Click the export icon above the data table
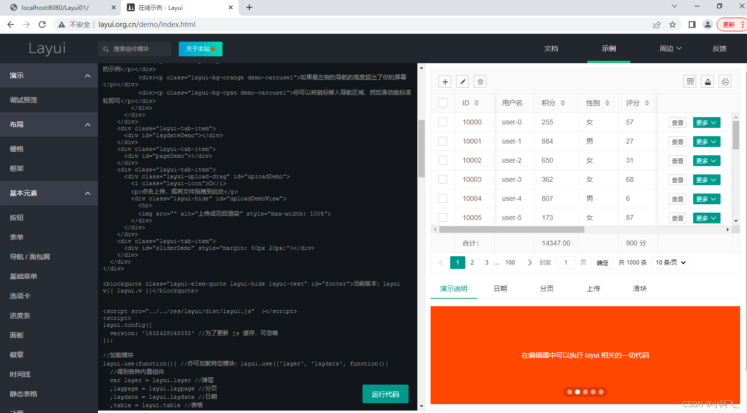 (x=707, y=81)
